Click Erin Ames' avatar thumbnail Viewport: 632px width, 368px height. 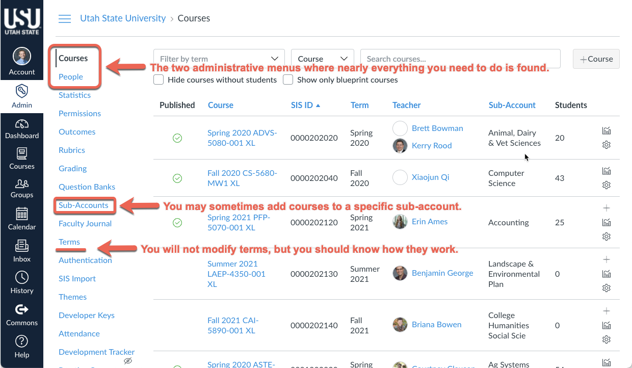400,222
